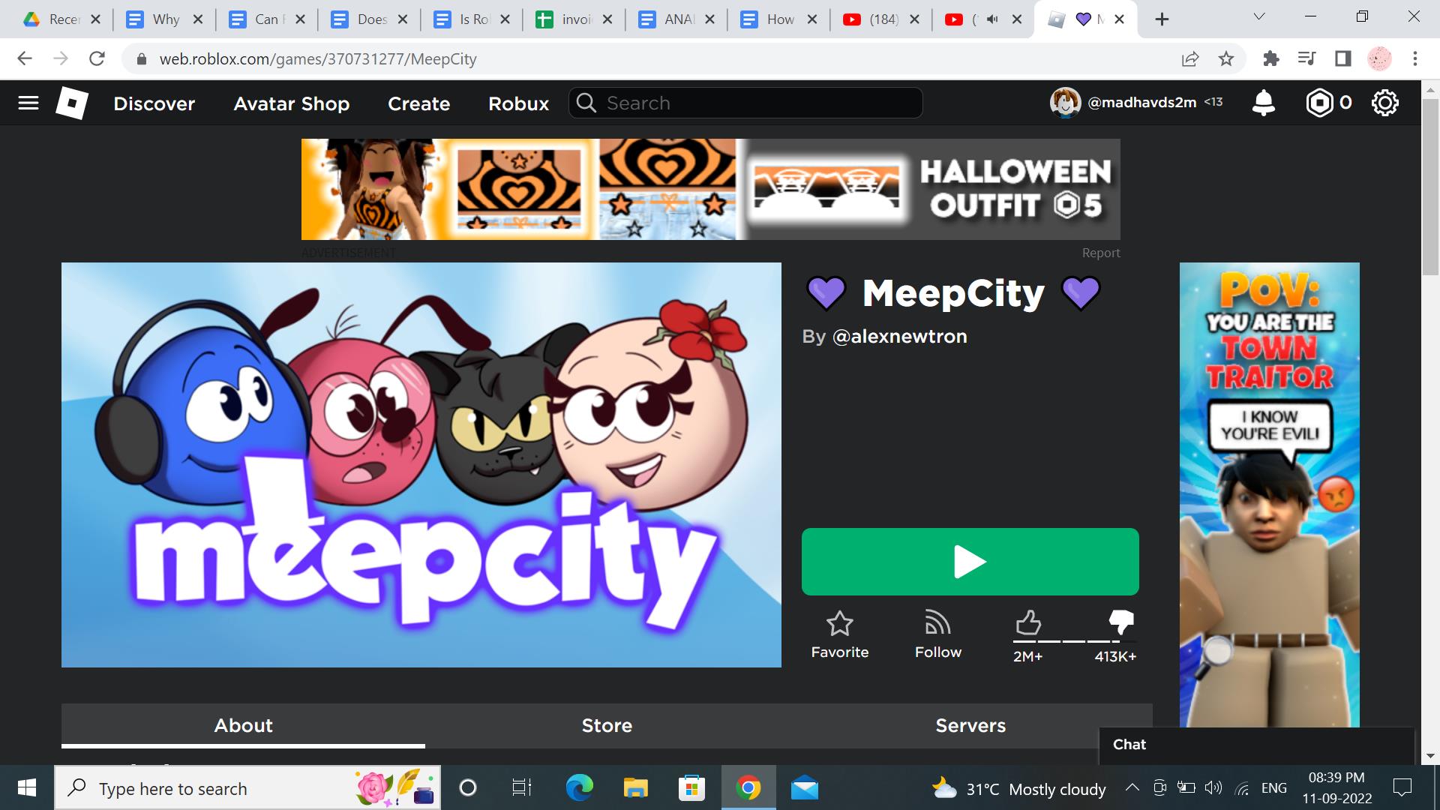Open the Chat panel
Screen dimensions: 1440x810
[1256, 745]
